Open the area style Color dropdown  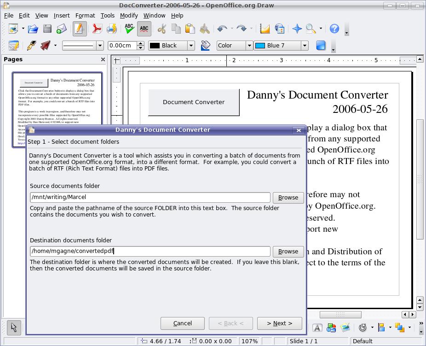pyautogui.click(x=249, y=46)
